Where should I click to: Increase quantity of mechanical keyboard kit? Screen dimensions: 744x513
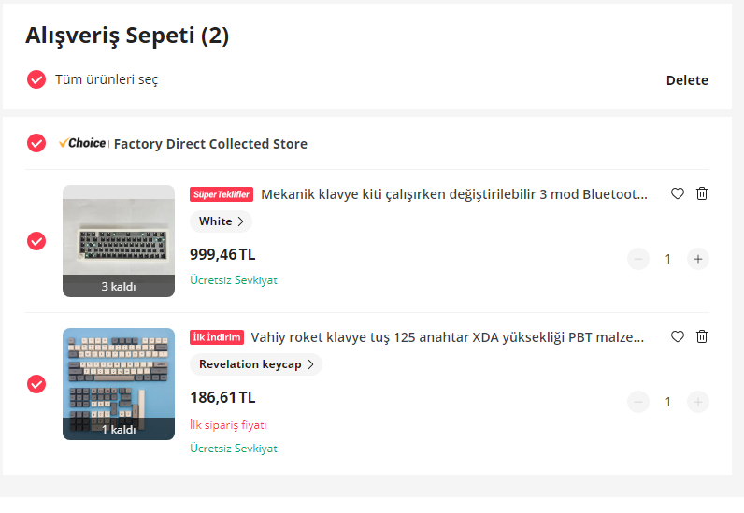[x=697, y=259]
